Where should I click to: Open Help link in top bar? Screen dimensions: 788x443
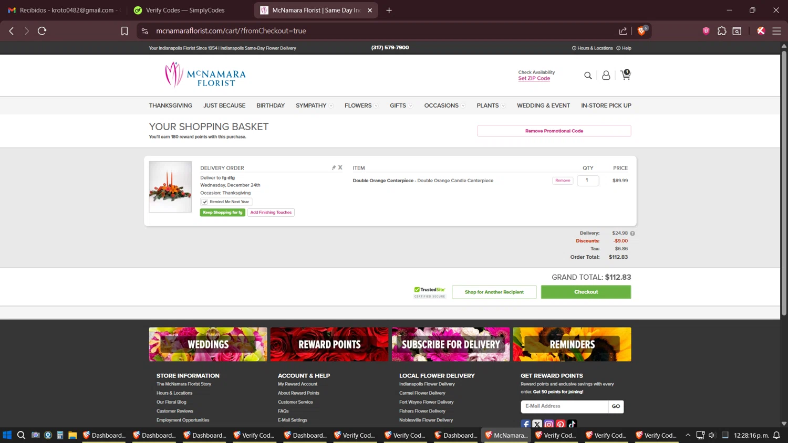(x=624, y=48)
